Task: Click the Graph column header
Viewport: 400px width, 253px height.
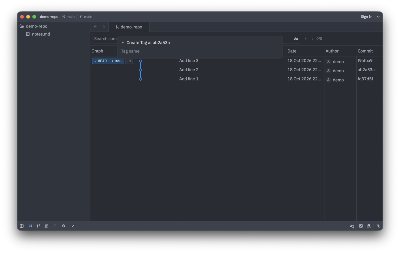Action: [97, 51]
